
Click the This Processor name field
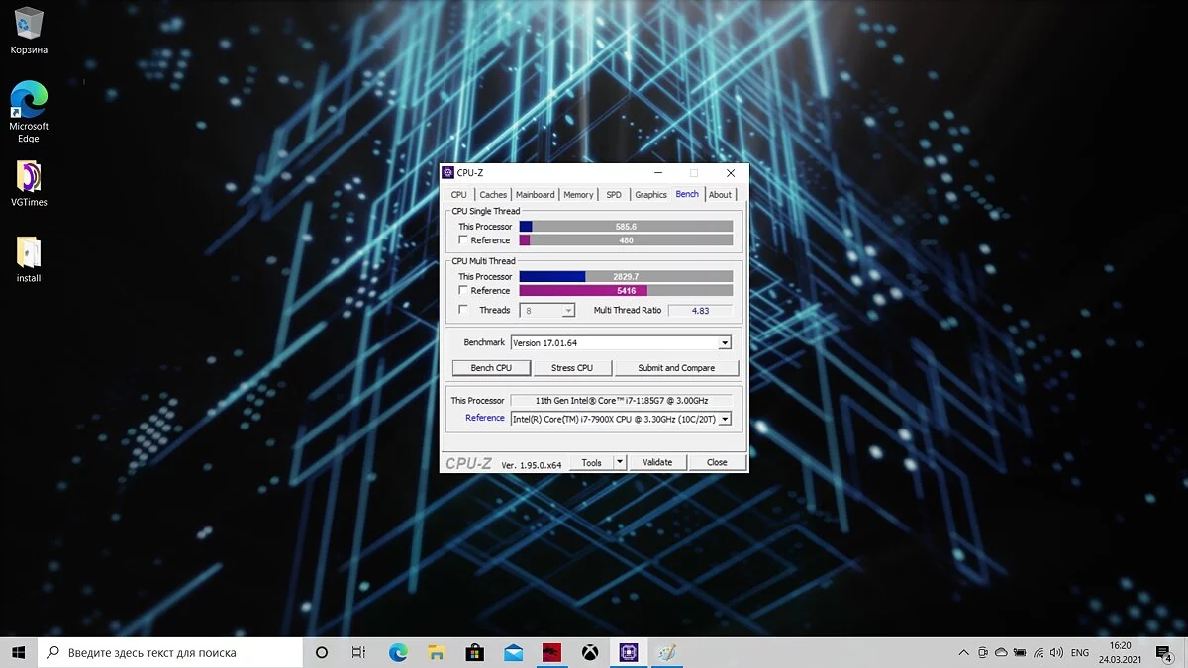click(x=621, y=401)
